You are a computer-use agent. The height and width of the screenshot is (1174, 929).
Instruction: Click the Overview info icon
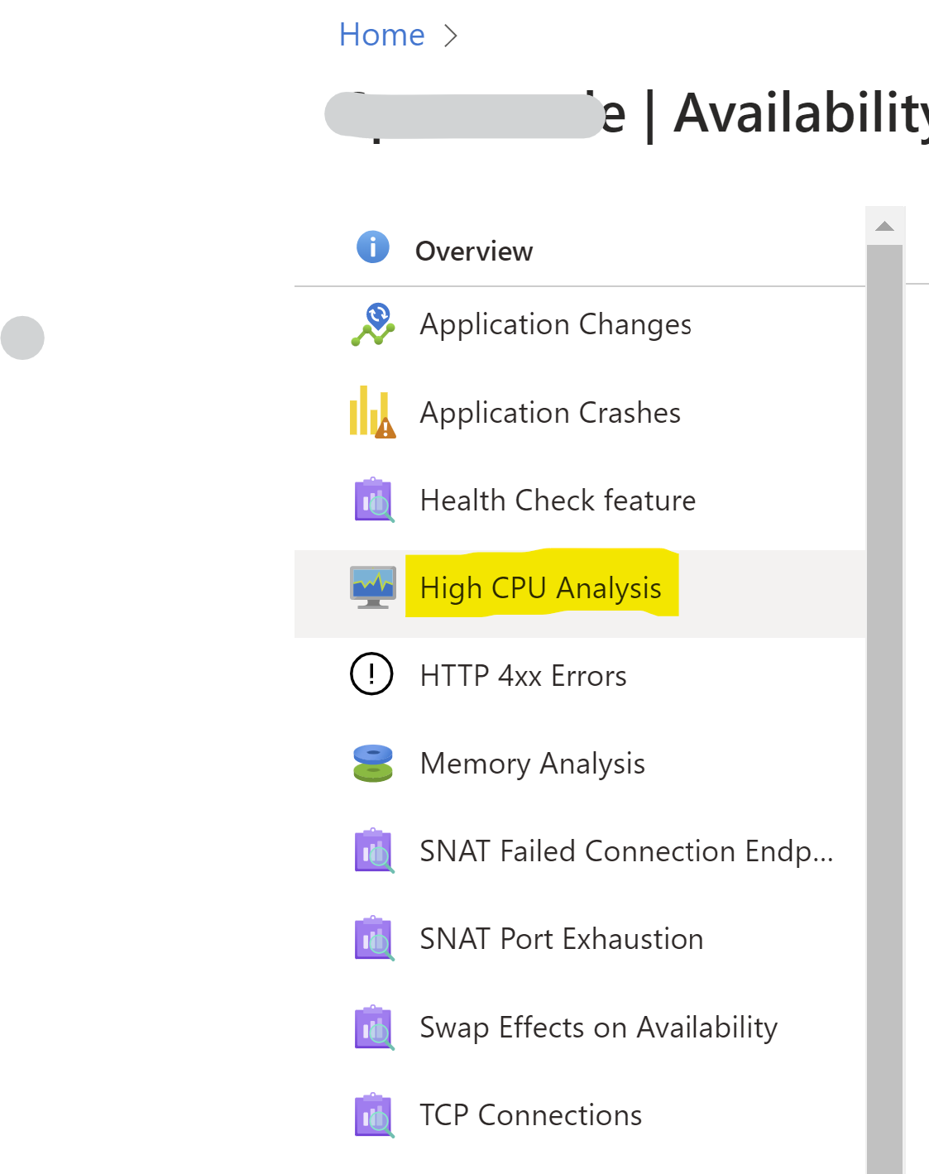(371, 246)
